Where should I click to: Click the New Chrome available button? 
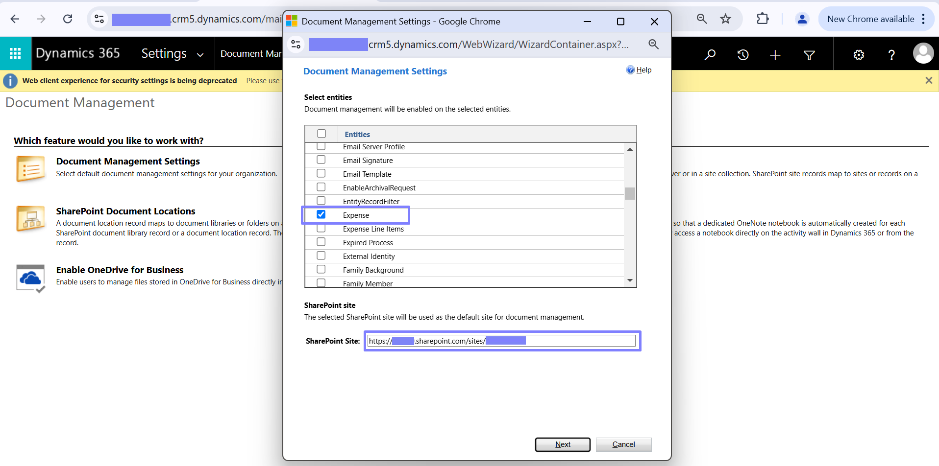(871, 19)
